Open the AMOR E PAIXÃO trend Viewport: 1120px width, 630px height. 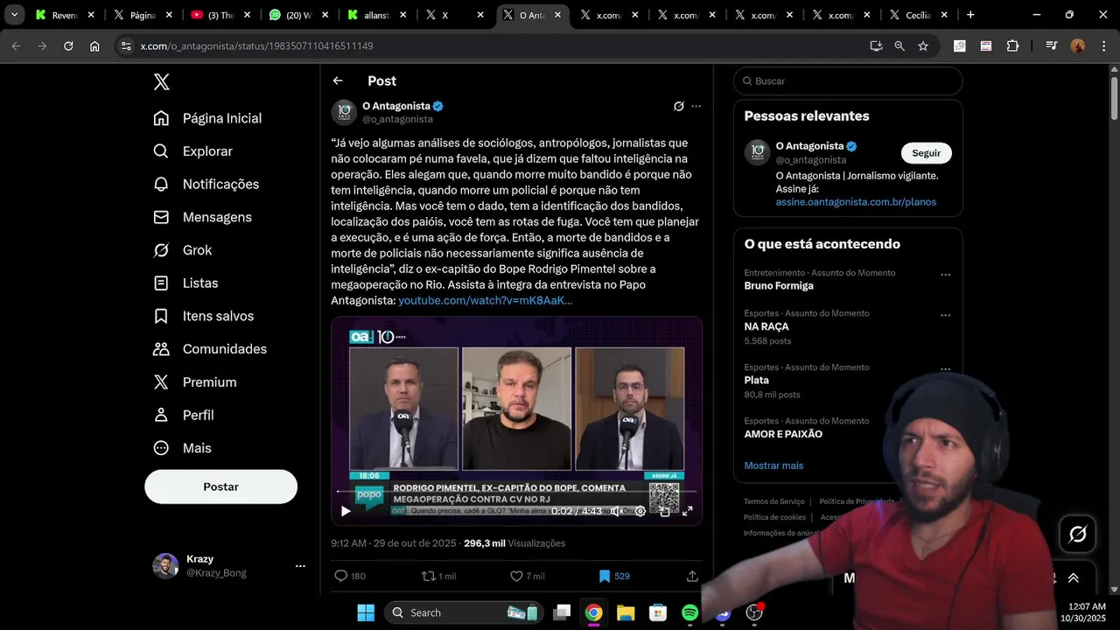pos(783,434)
